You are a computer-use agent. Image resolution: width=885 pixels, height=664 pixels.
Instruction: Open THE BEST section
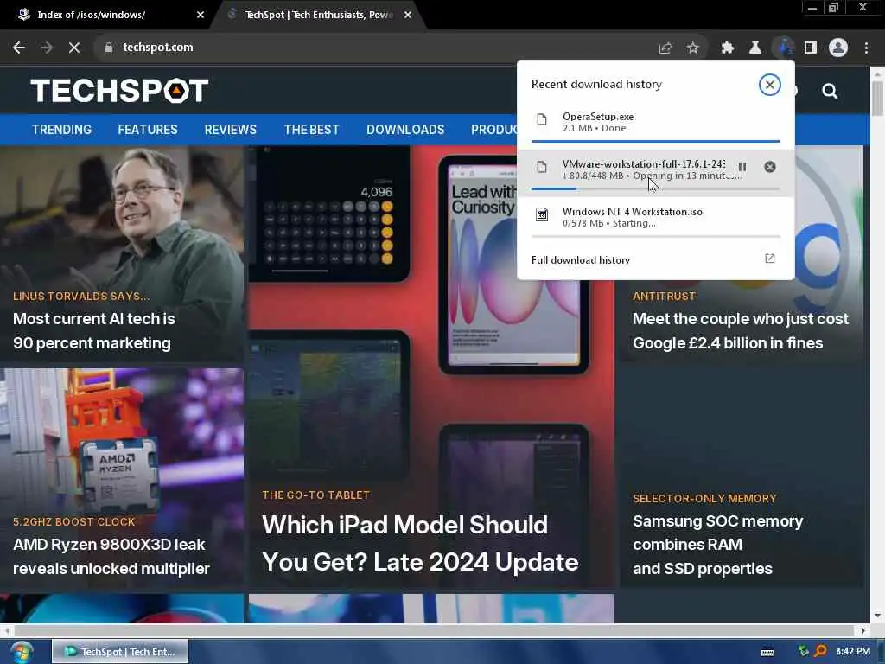[x=311, y=130]
